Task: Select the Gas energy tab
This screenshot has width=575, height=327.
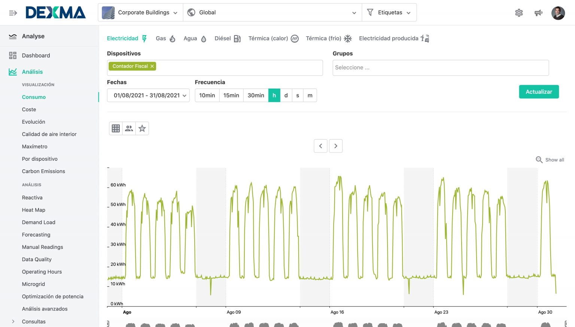Action: (165, 38)
